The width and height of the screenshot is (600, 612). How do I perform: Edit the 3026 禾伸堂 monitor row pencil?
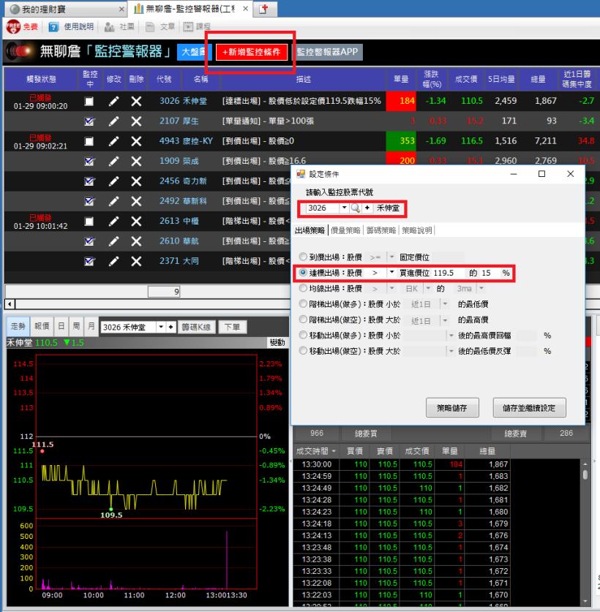[x=113, y=102]
